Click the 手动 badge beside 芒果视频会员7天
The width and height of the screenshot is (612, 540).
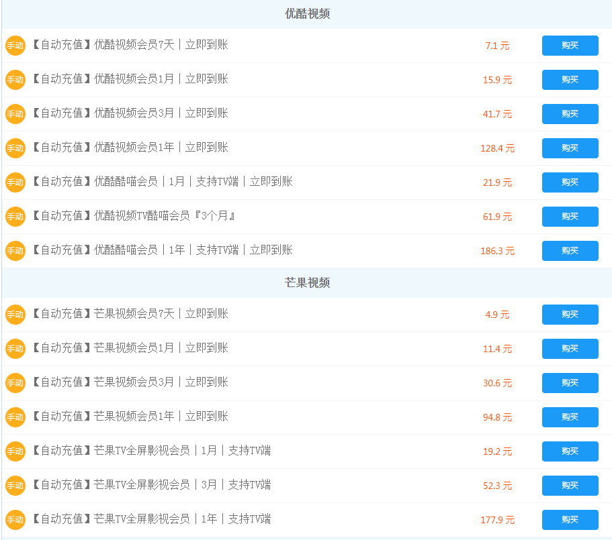(15, 315)
